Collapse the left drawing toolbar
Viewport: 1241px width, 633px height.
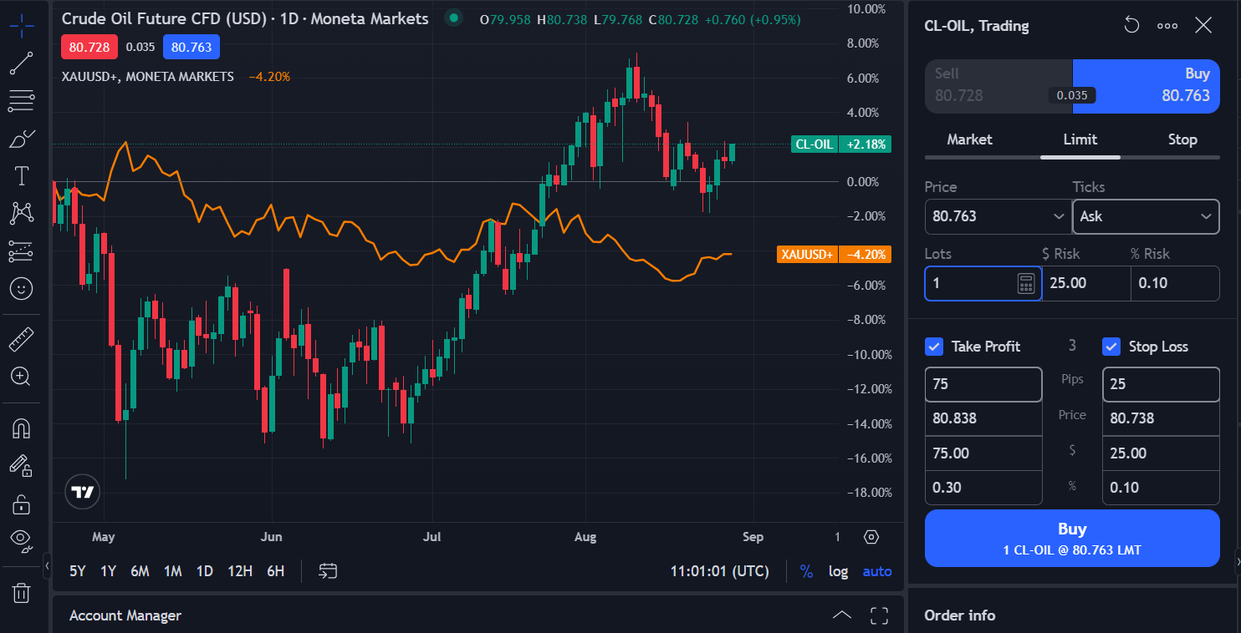47,565
